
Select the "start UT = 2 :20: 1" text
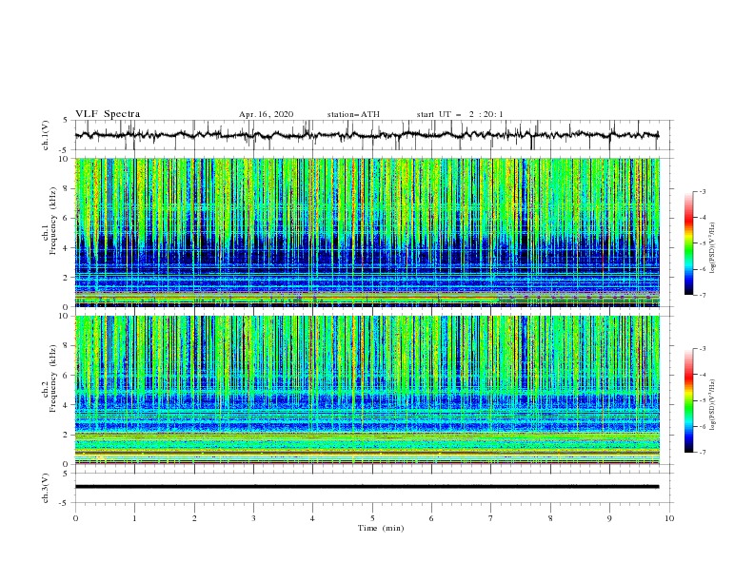pyautogui.click(x=460, y=114)
